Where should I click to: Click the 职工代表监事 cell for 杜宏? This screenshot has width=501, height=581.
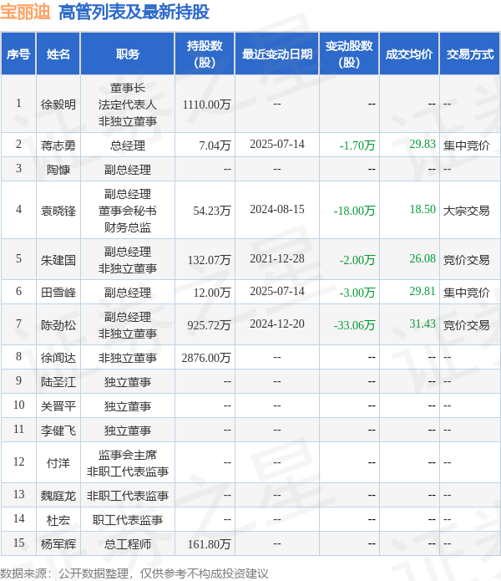pyautogui.click(x=127, y=520)
